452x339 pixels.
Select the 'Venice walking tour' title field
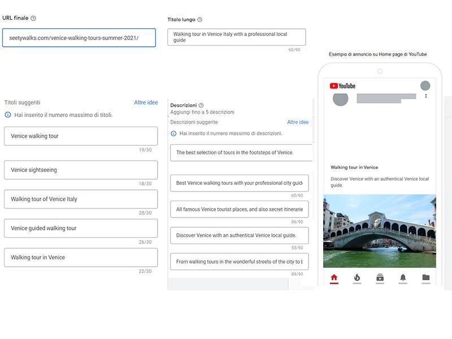click(x=81, y=136)
